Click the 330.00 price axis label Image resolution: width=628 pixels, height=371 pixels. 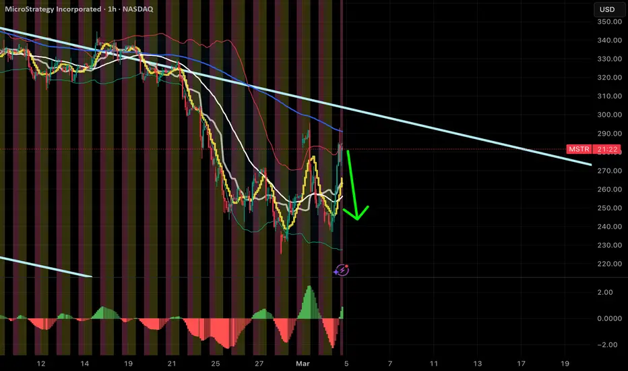(609, 59)
